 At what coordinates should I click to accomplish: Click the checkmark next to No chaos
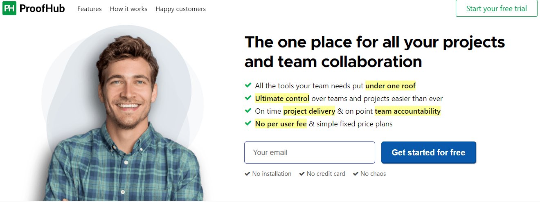coord(355,174)
